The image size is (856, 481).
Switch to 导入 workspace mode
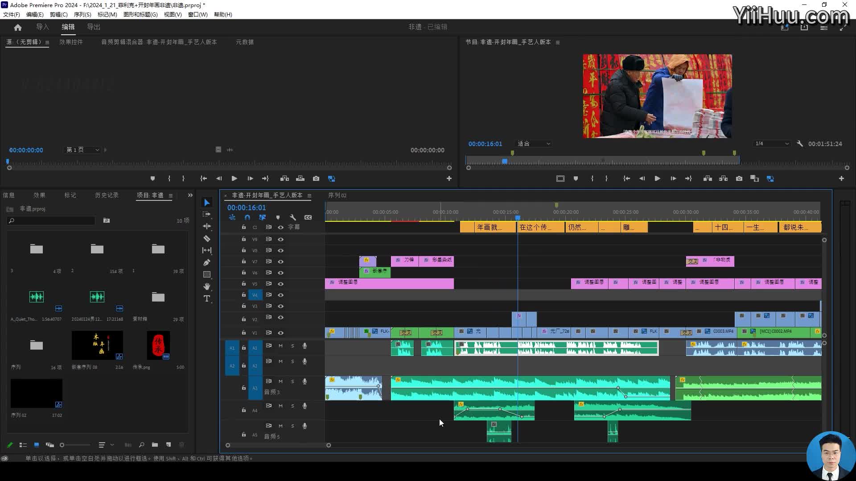42,27
